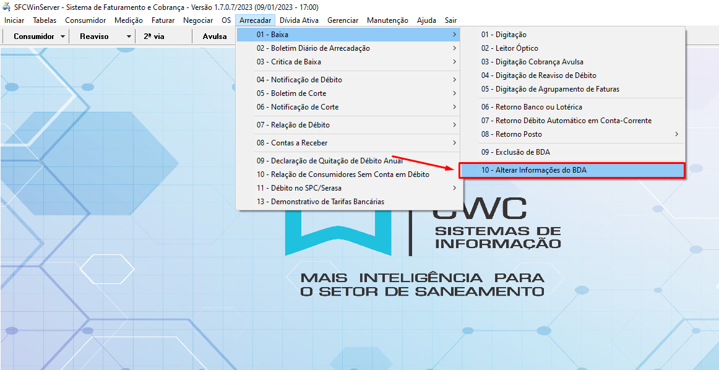Open the Dívida Ativa menu
This screenshot has width=719, height=370.
pos(299,20)
